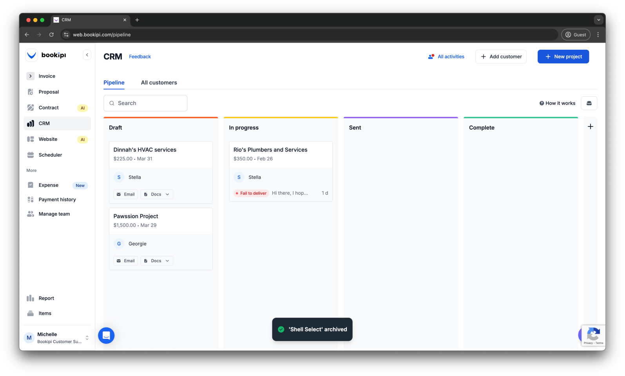
Task: Click How it works help link
Action: click(558, 103)
